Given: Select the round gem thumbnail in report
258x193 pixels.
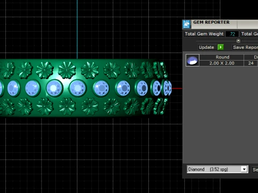Looking at the screenshot, I should tap(192, 60).
